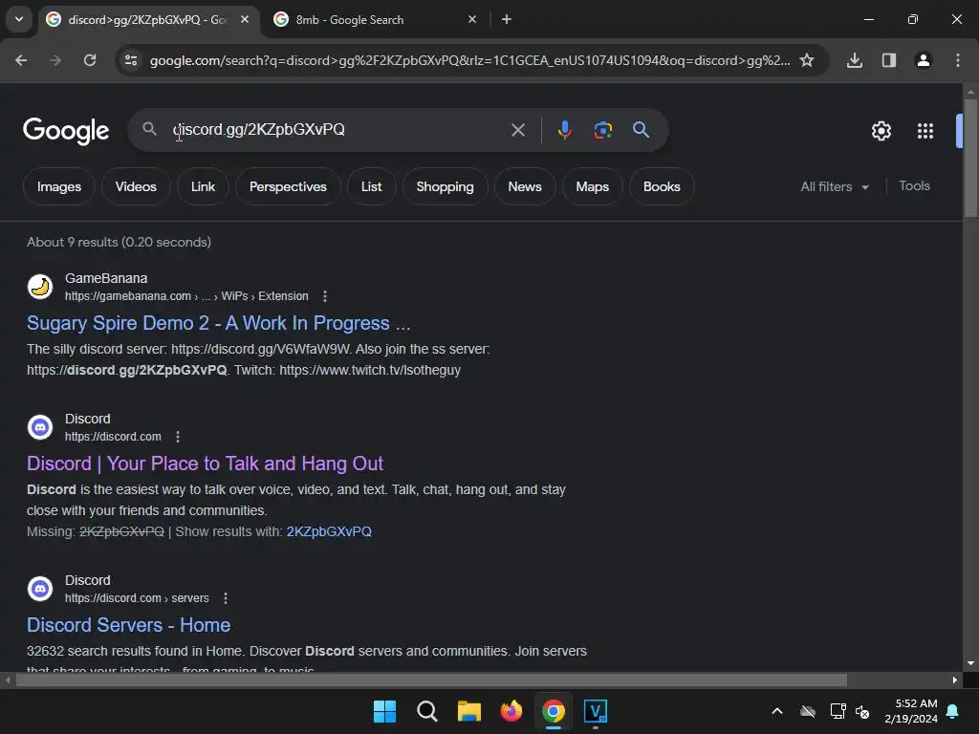
Task: Expand the All filters dropdown
Action: [x=835, y=186]
